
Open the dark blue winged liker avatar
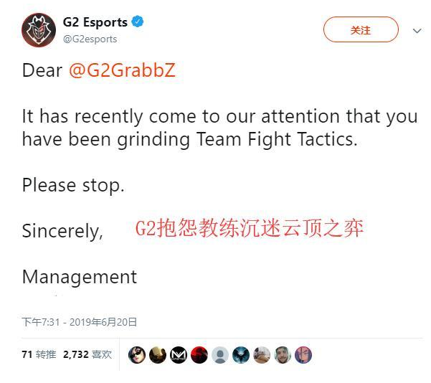pos(241,355)
